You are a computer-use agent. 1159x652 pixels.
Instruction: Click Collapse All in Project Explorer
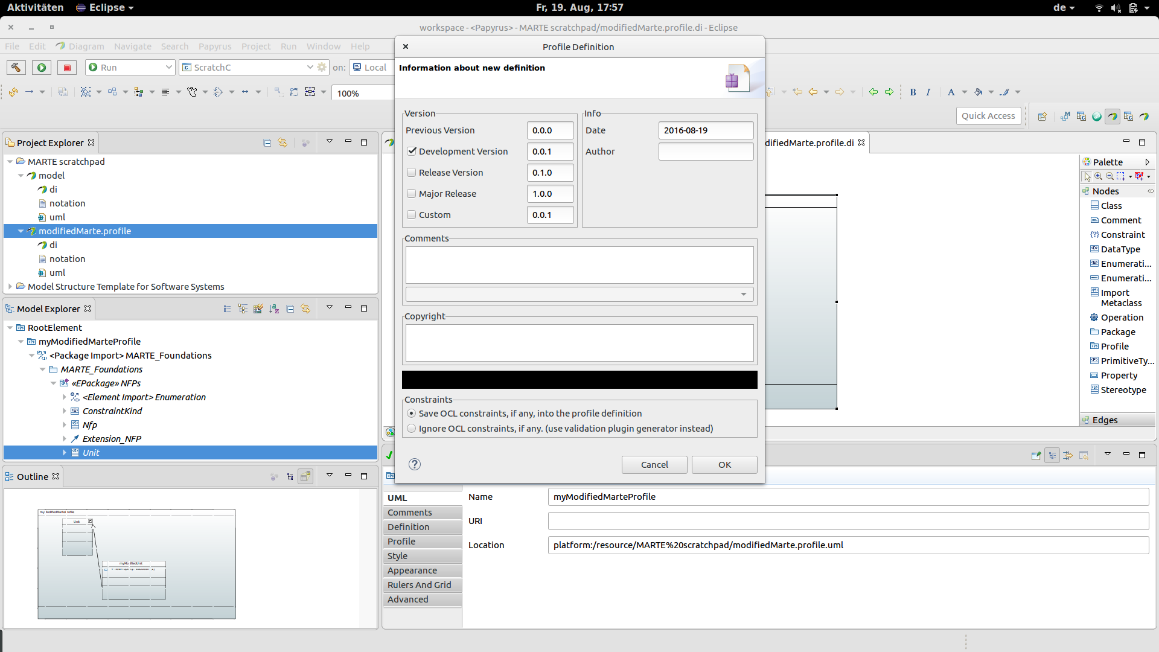(x=267, y=143)
